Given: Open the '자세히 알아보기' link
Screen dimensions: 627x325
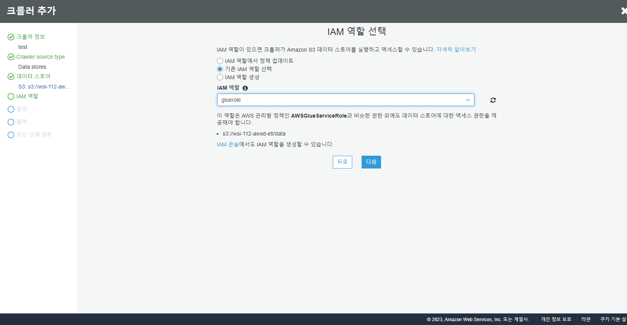Looking at the screenshot, I should [x=456, y=49].
